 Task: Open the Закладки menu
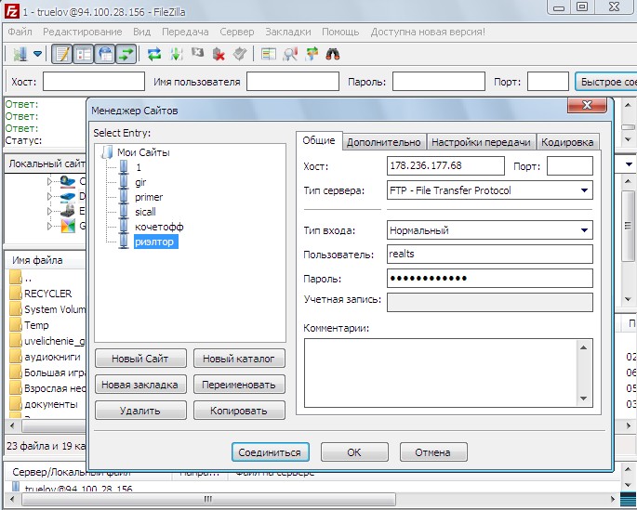[287, 32]
